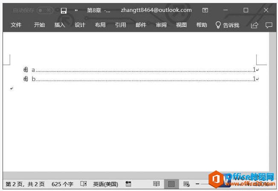Open the 审阅 tab
Screen dimensions: 278x191
click(x=161, y=25)
